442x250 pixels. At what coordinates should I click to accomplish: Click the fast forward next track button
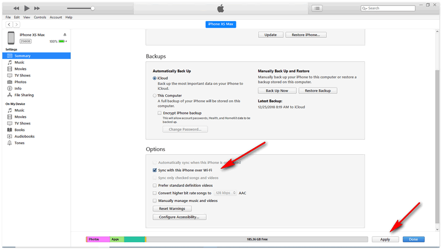tap(37, 8)
